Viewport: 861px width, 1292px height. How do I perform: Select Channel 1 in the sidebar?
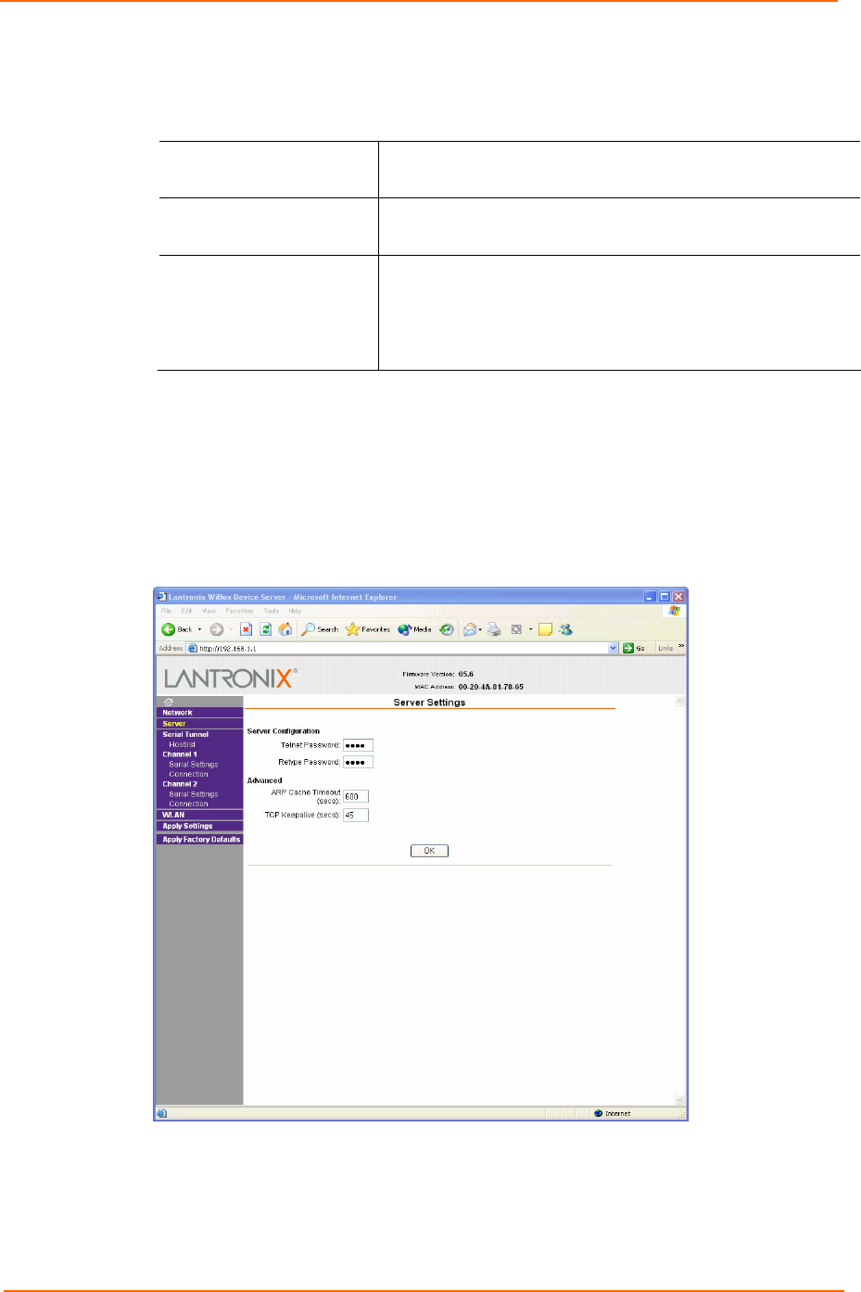[x=180, y=754]
